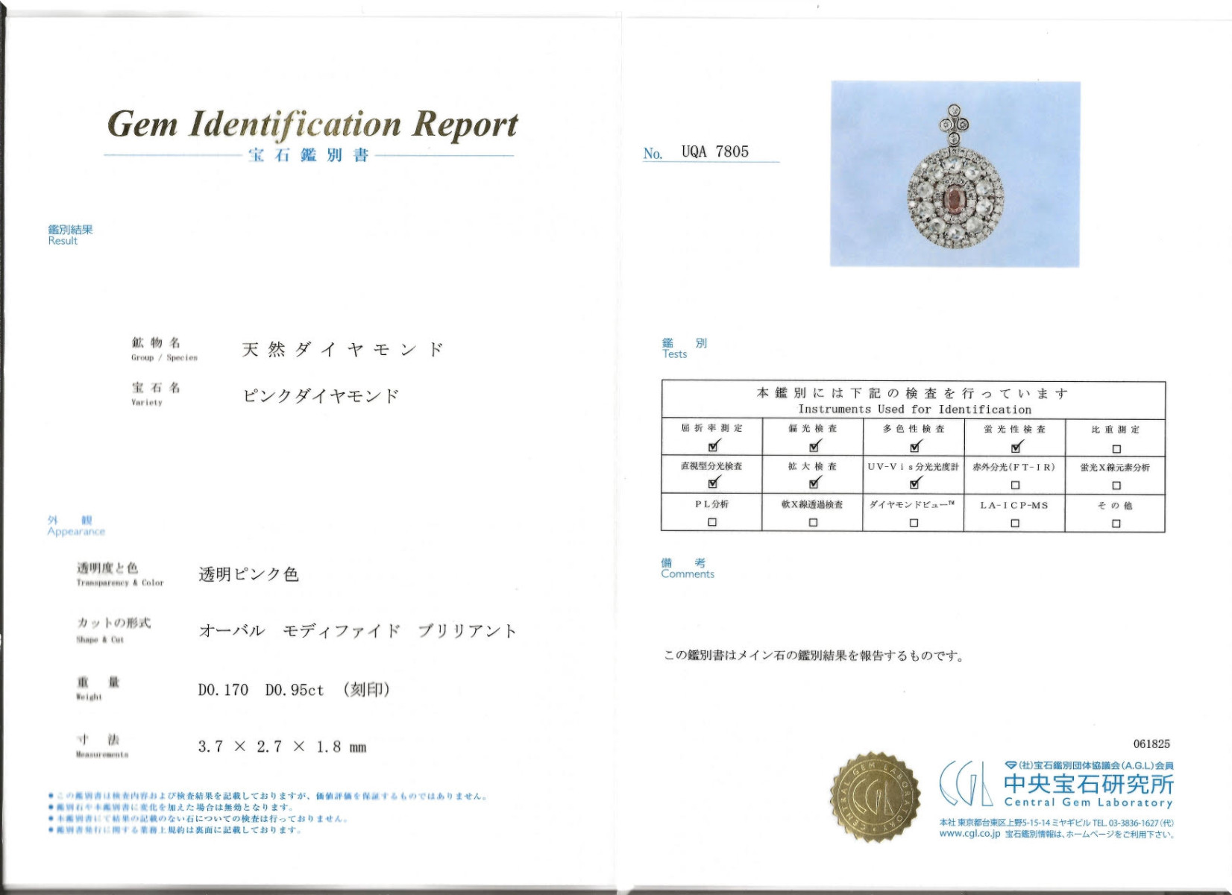Viewport: 1232px width, 895px height.
Task: Click the report number UQA 7805
Action: [x=714, y=152]
